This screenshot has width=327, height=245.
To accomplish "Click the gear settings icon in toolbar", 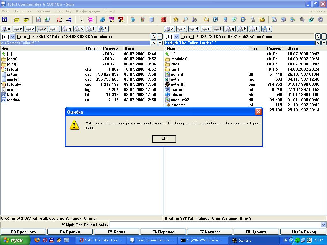I will [320, 19].
